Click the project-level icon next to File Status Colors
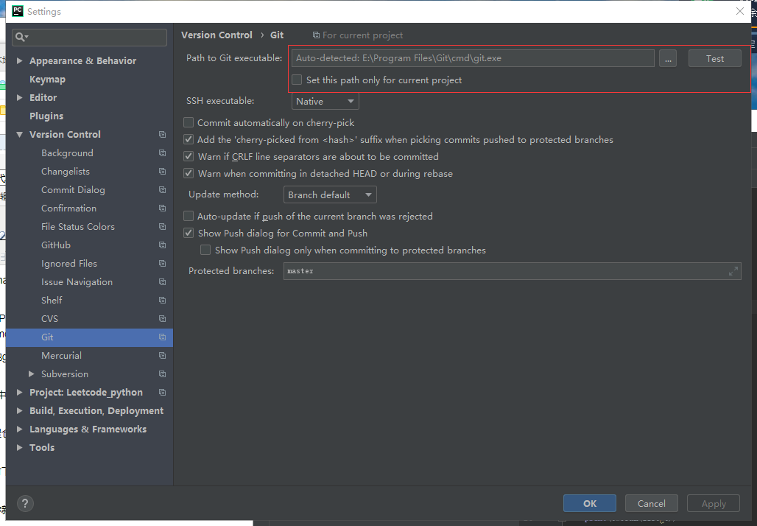The width and height of the screenshot is (757, 526). click(162, 226)
